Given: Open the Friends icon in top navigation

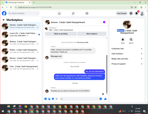Looking at the screenshot, I should click(73, 13).
